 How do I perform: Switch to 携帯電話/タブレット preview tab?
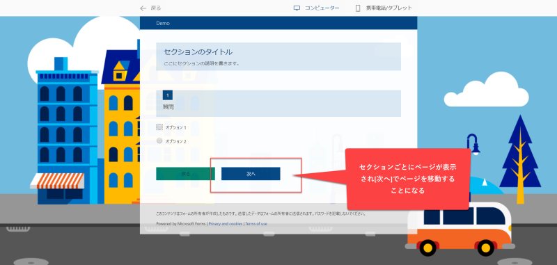click(x=384, y=8)
